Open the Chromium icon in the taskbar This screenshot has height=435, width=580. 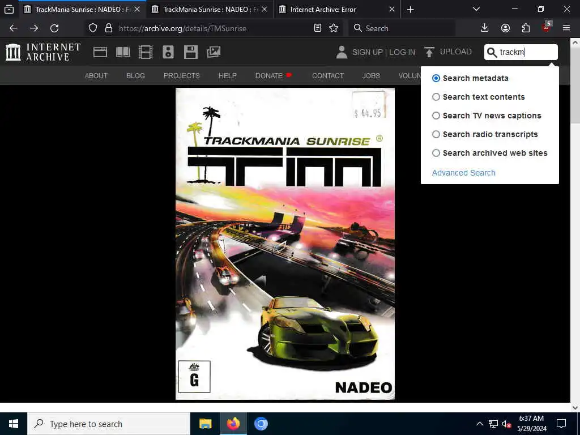[261, 424]
